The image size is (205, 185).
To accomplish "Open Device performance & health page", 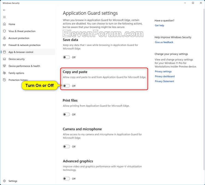I will pyautogui.click(x=28, y=66).
